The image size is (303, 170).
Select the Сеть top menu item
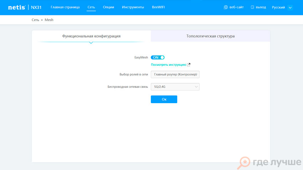click(91, 7)
